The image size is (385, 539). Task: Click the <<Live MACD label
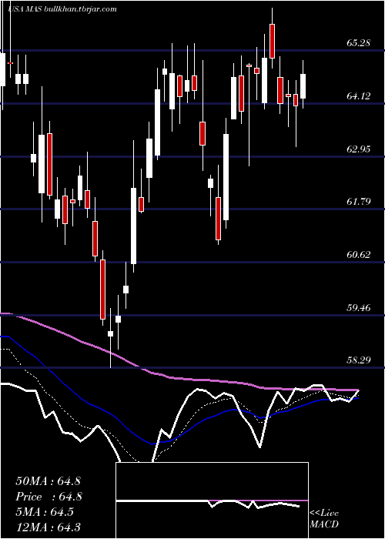coord(324,519)
